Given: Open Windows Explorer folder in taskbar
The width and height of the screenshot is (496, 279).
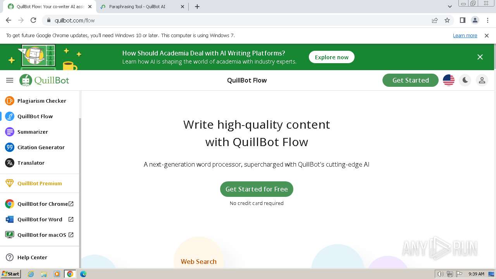Looking at the screenshot, I should (x=44, y=274).
